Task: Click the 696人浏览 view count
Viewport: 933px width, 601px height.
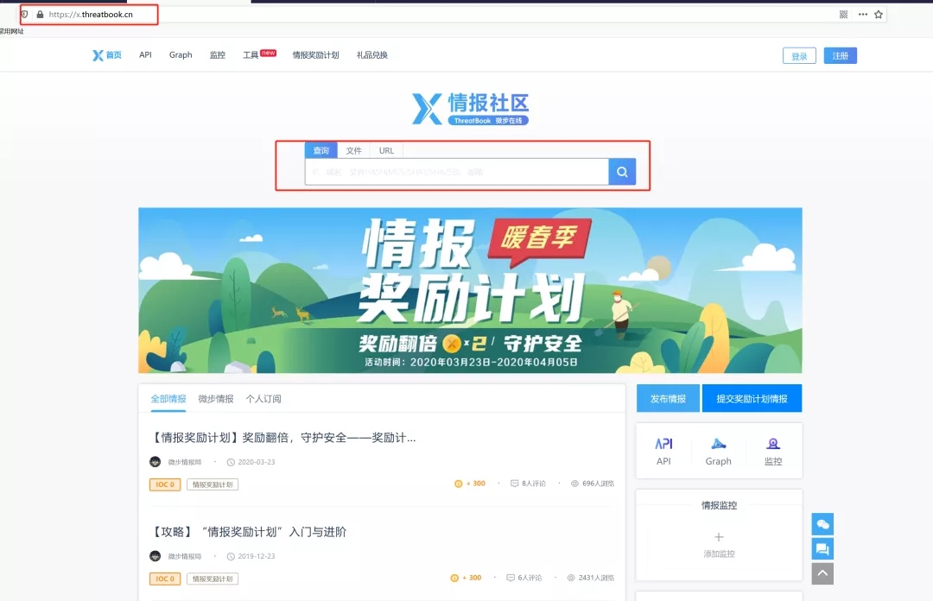Action: click(x=593, y=484)
